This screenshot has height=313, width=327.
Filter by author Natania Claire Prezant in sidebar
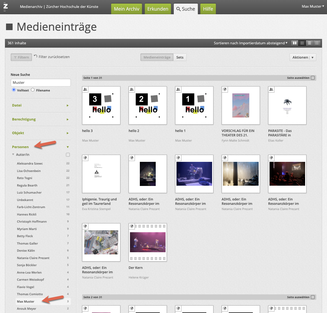point(43,258)
